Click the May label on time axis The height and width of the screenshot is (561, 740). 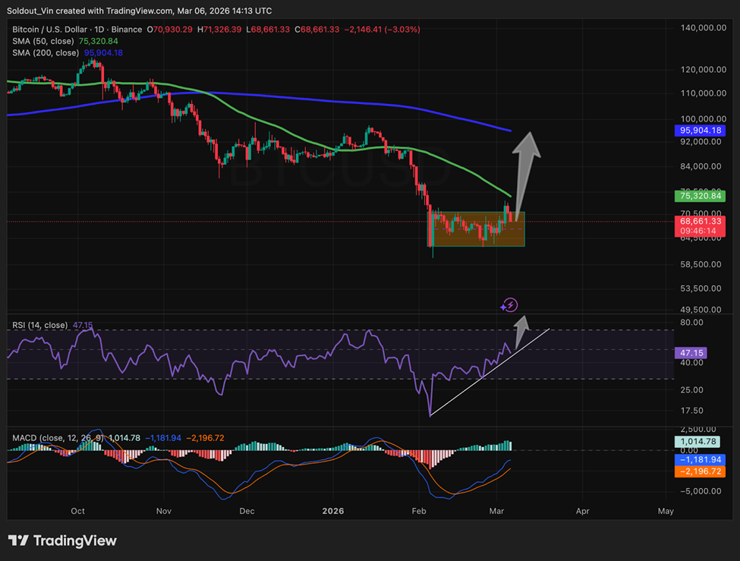[x=666, y=511]
